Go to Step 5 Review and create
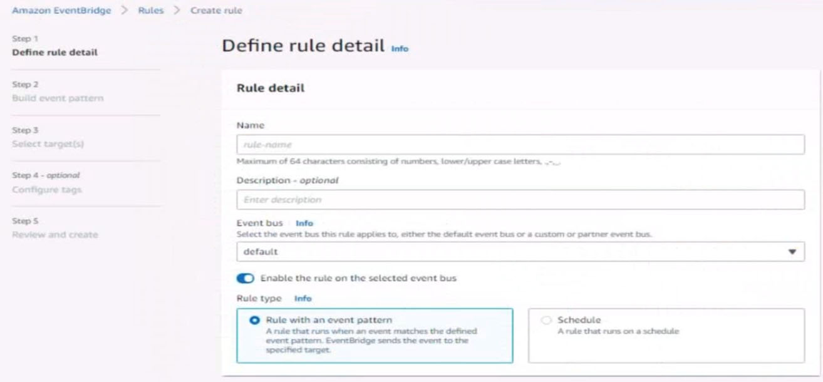Screen dimensions: 823x382 click(55, 235)
